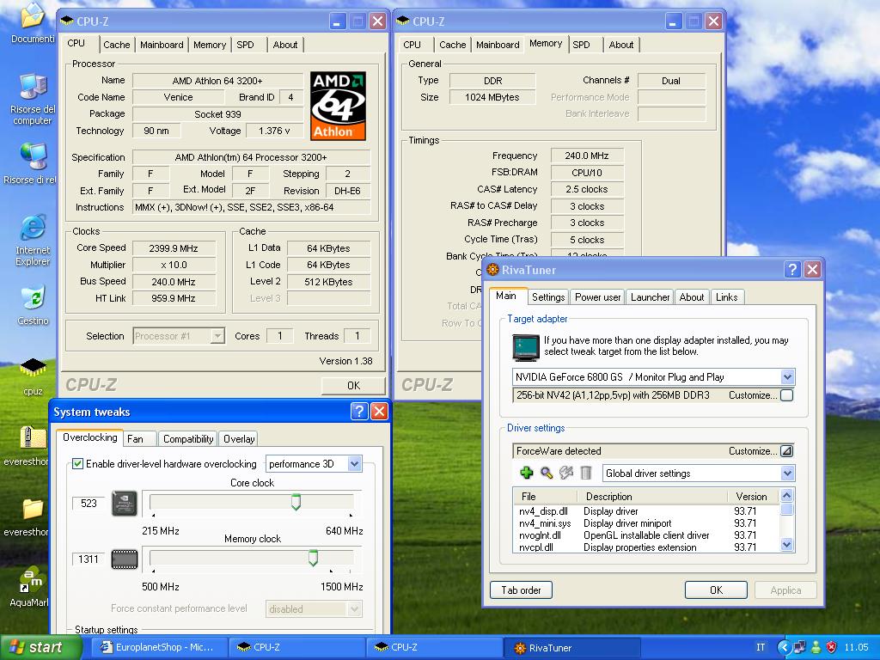Switch to Power user tab in RivaTuner

(598, 296)
